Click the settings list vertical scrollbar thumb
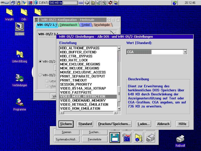This screenshot has width=201, height=151. 119,94
